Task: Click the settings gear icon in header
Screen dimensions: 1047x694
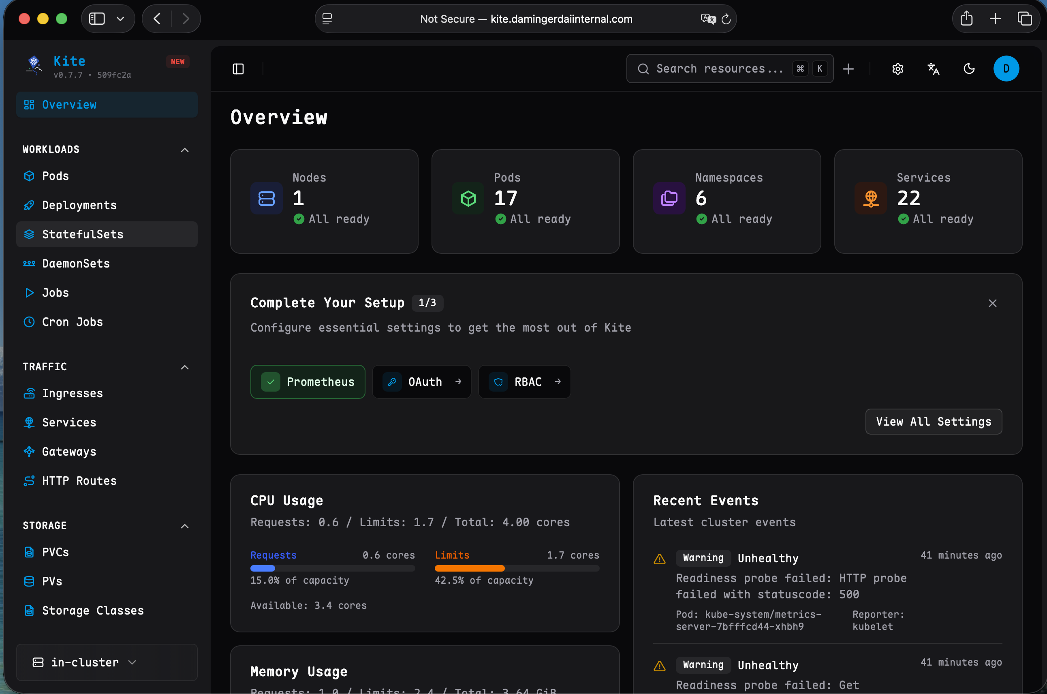Action: 897,69
